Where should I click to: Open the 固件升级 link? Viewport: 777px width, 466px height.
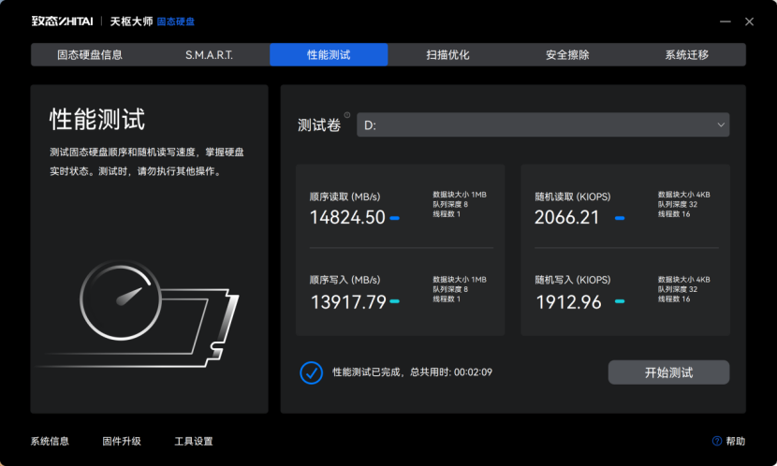click(122, 441)
